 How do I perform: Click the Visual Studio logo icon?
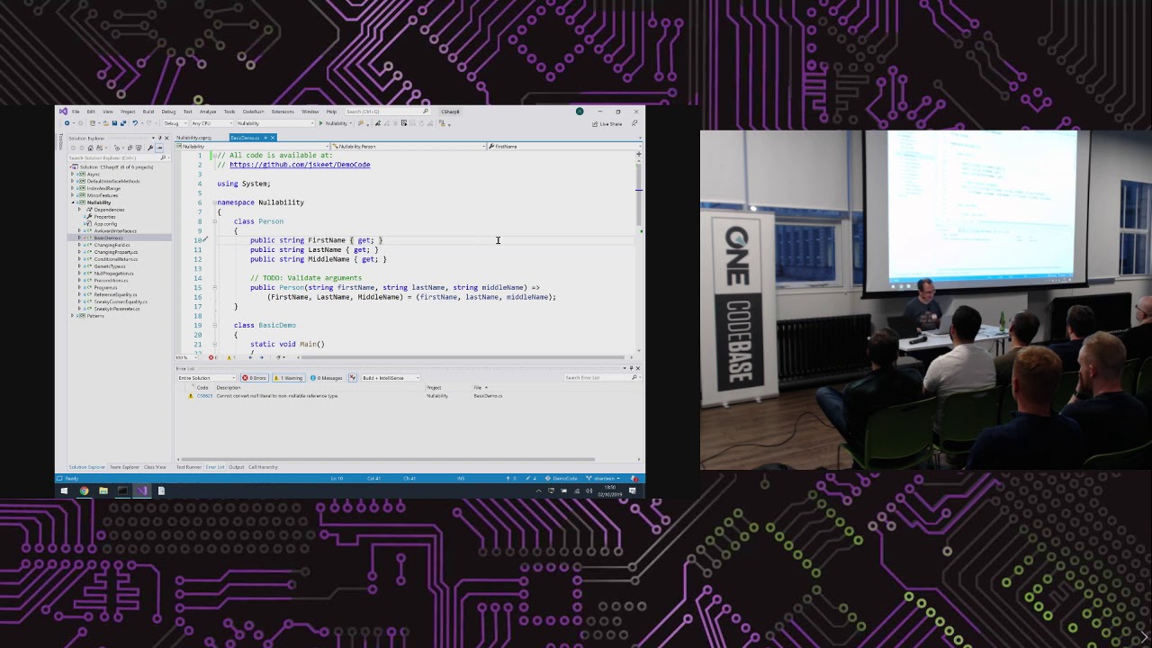pos(63,112)
